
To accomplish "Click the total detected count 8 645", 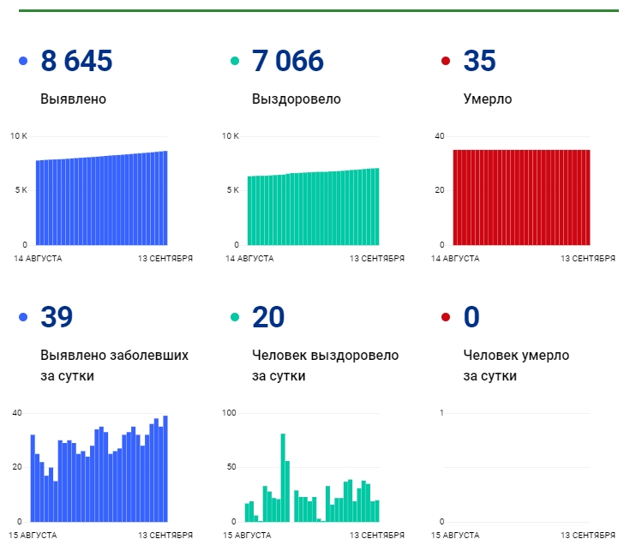I will tap(76, 61).
